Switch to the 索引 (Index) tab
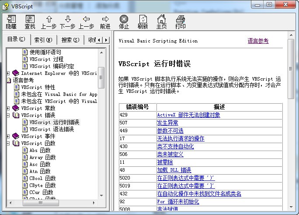Viewport: 299px width, 215px height. (43, 40)
